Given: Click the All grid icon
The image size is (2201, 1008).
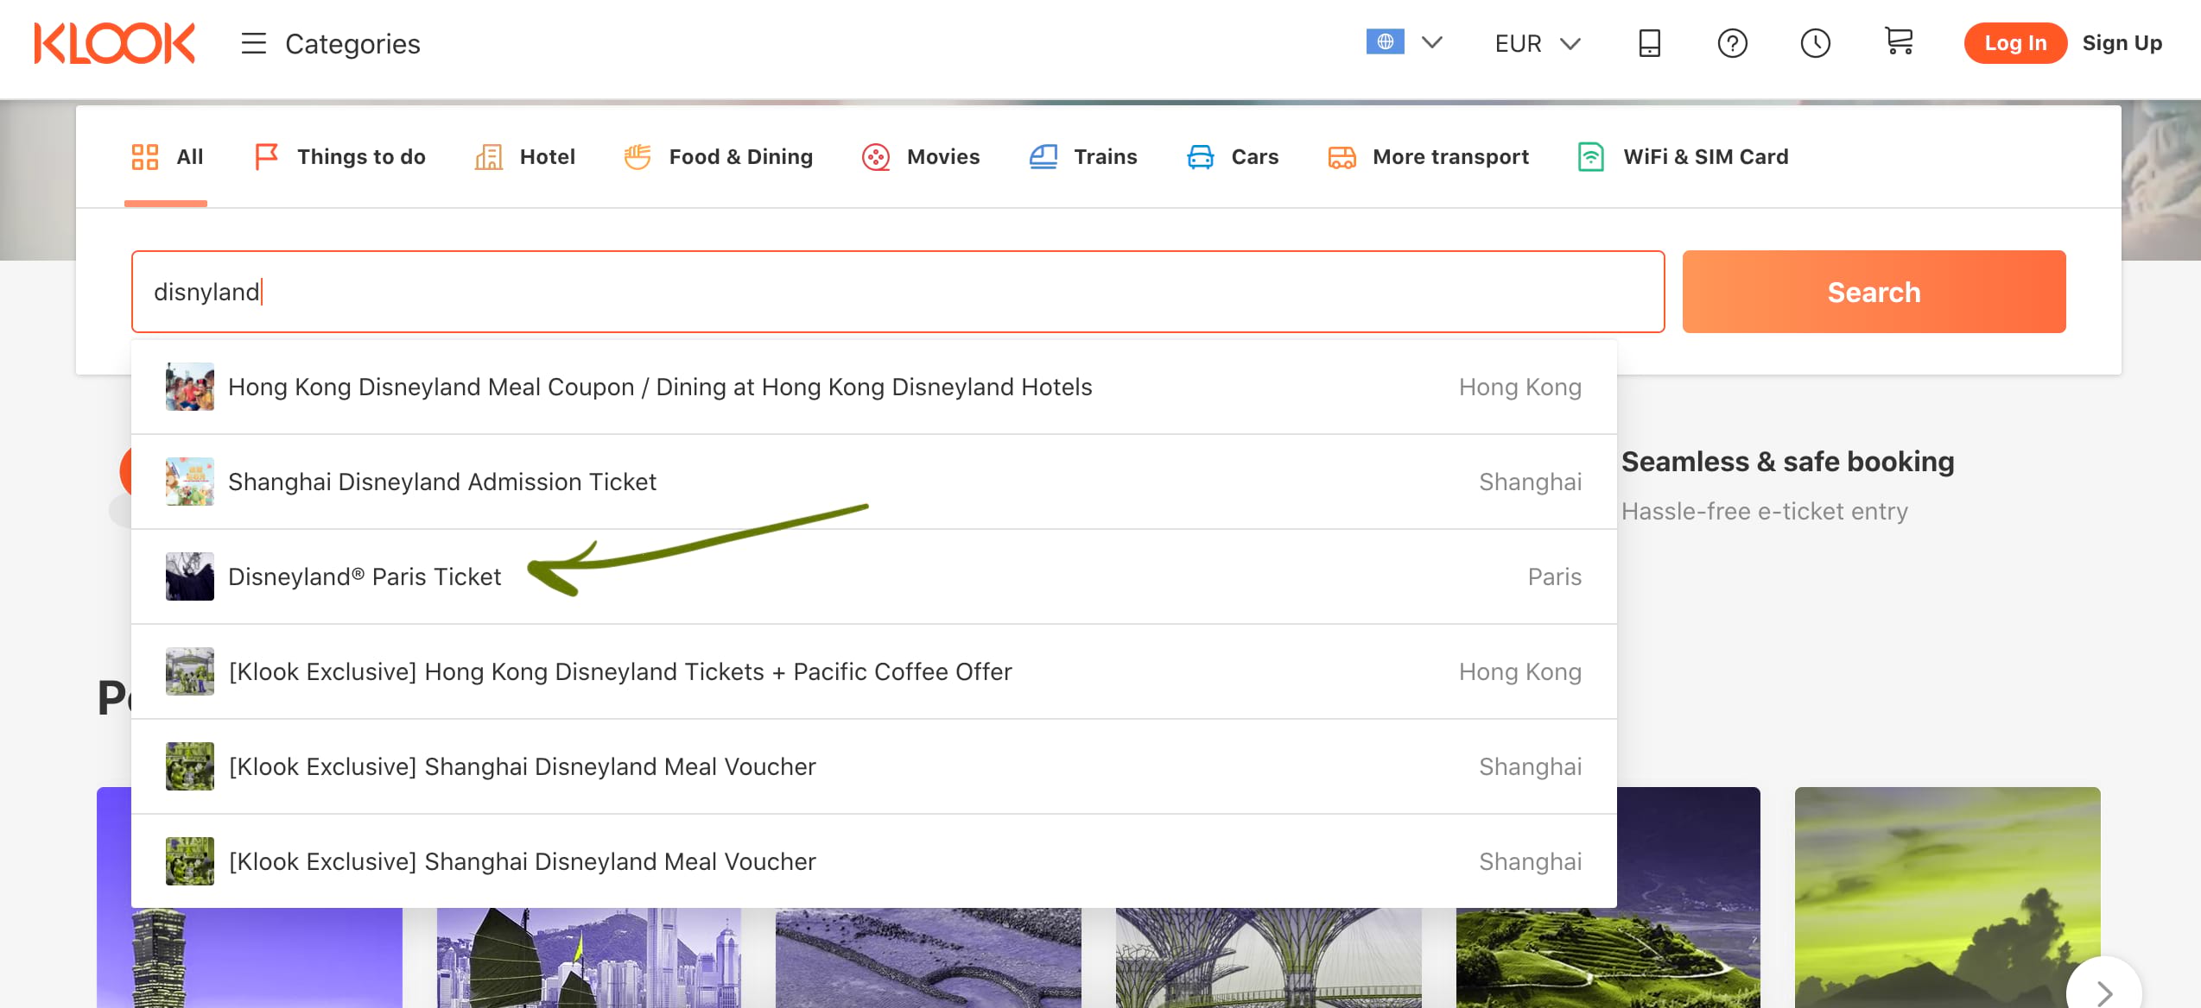Looking at the screenshot, I should tap(145, 157).
